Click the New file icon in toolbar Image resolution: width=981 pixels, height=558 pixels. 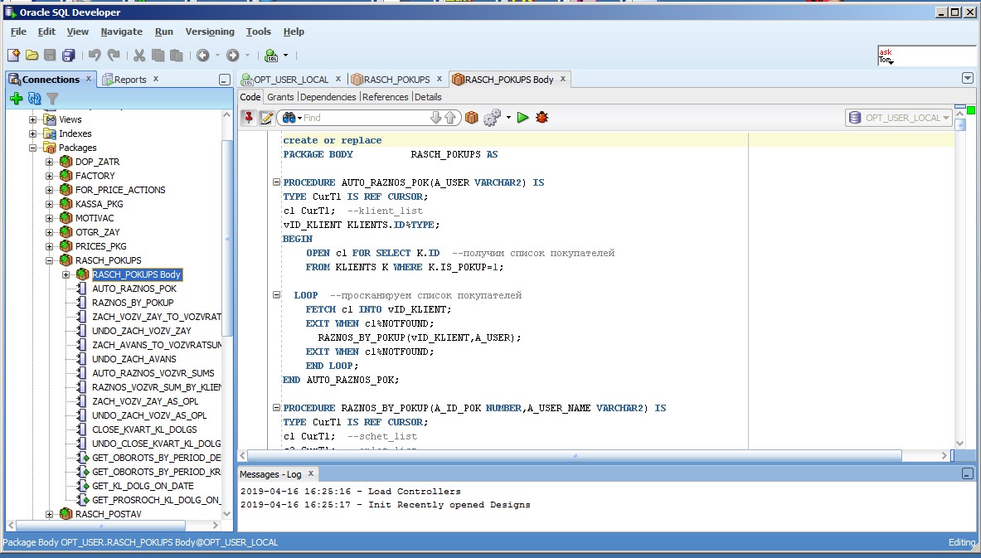tap(13, 56)
